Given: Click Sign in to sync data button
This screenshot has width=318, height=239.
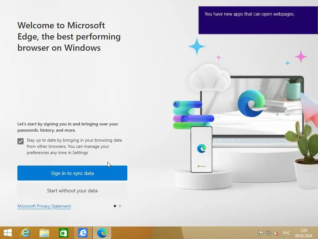Looking at the screenshot, I should click(x=72, y=173).
